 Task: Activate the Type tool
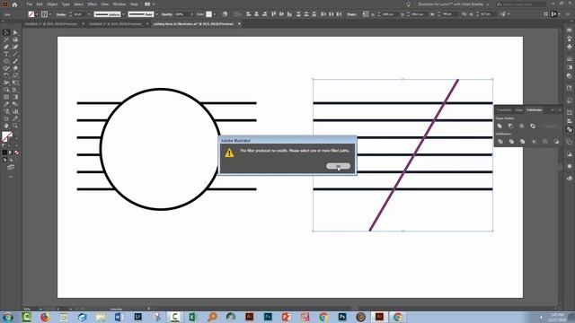coord(6,54)
